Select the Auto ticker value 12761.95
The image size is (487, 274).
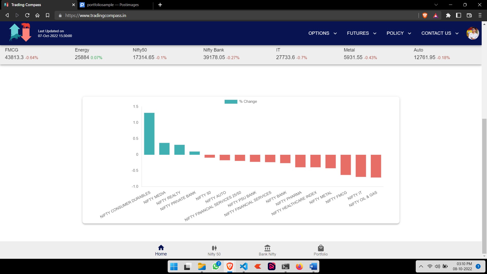425,57
